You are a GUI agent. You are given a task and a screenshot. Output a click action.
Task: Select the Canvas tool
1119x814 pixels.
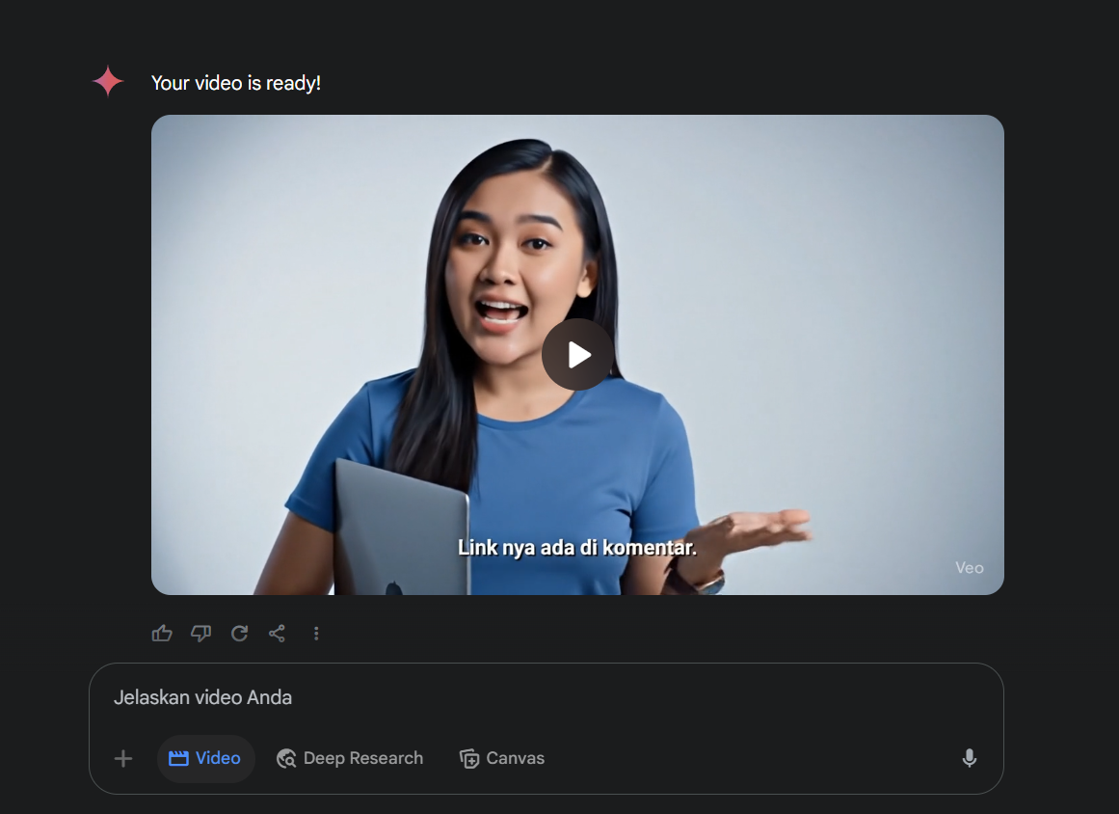502,758
